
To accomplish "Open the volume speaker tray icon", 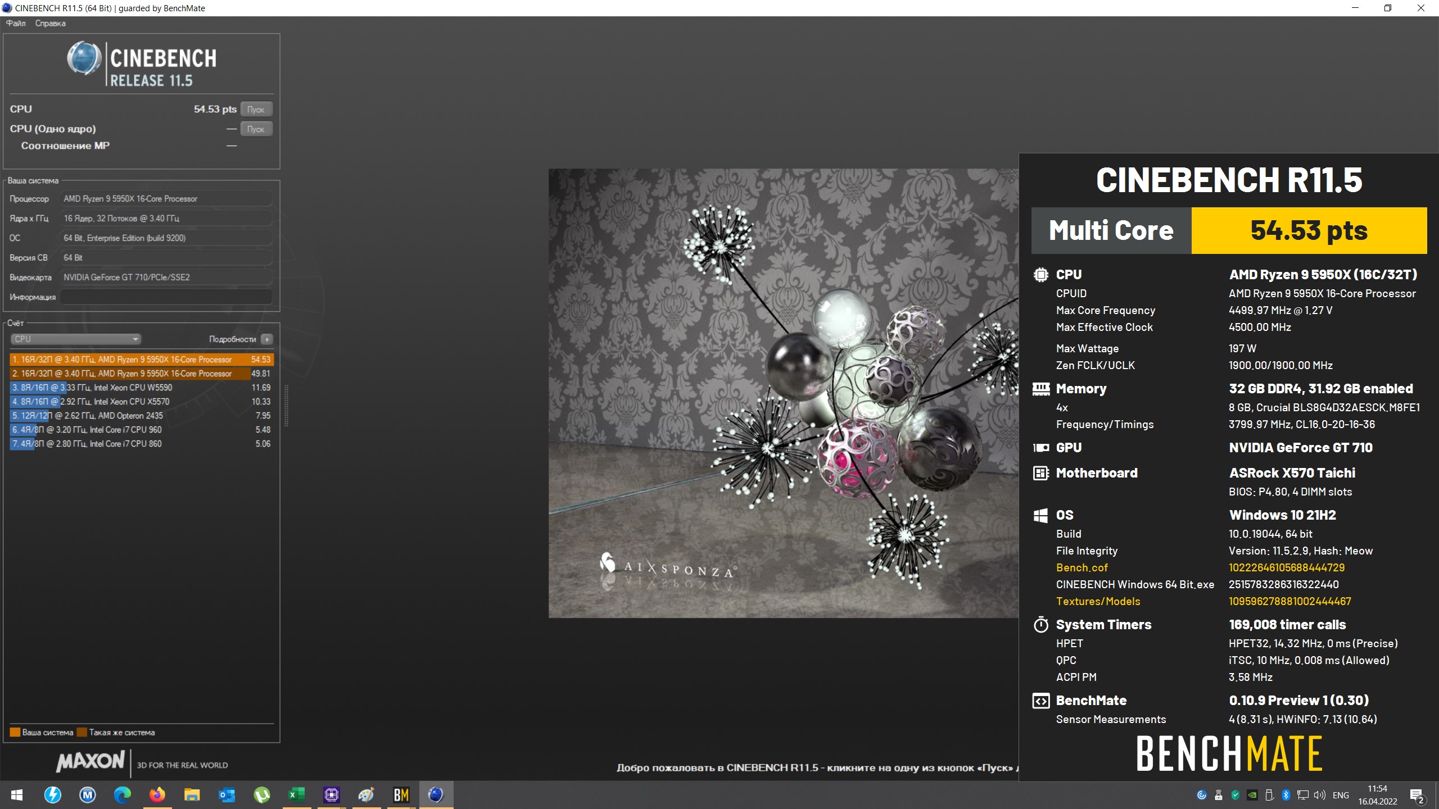I will tap(1320, 795).
